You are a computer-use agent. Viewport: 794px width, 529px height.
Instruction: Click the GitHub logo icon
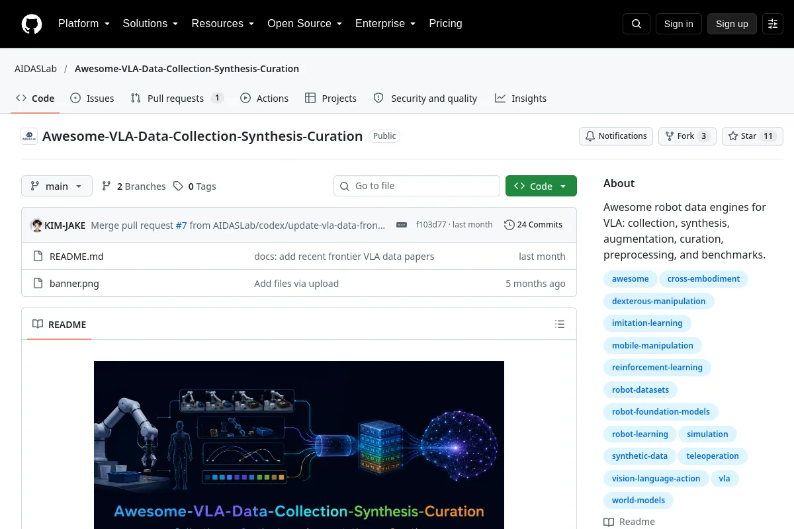[32, 24]
